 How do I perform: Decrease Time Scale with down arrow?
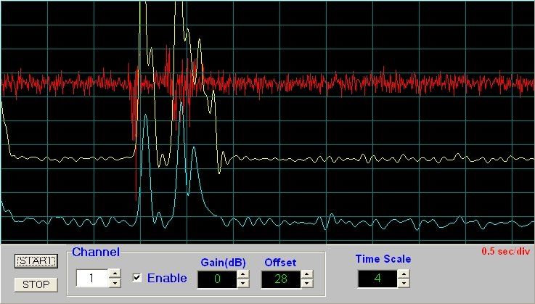click(404, 283)
